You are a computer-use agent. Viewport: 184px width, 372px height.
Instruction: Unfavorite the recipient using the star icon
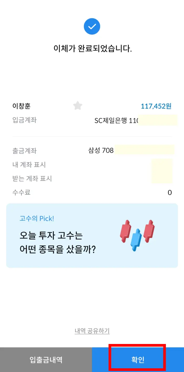point(78,106)
